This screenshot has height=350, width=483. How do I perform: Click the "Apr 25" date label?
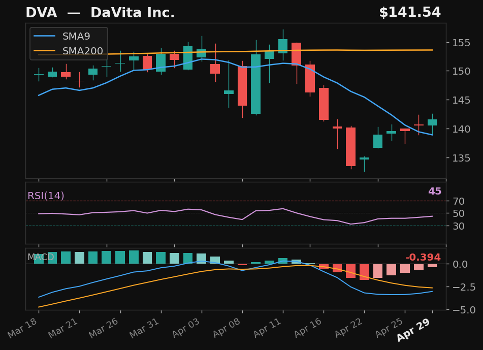(x=390, y=328)
